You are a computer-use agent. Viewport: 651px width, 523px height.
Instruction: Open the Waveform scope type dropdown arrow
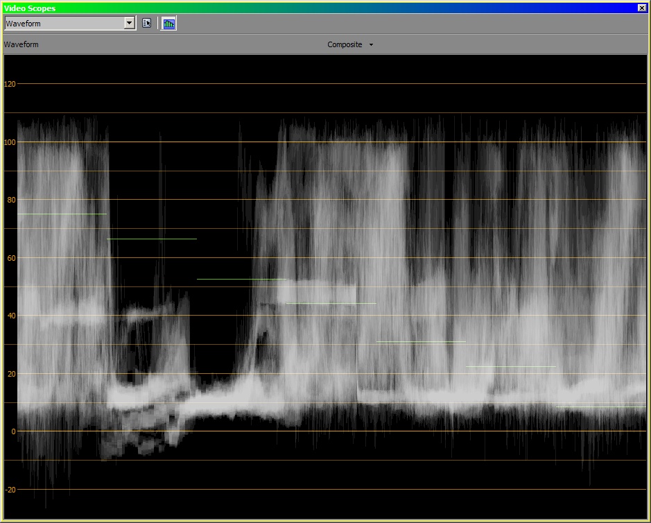(129, 23)
